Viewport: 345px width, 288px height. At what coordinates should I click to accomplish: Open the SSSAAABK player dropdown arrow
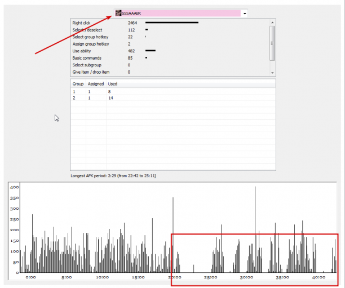tap(245, 13)
